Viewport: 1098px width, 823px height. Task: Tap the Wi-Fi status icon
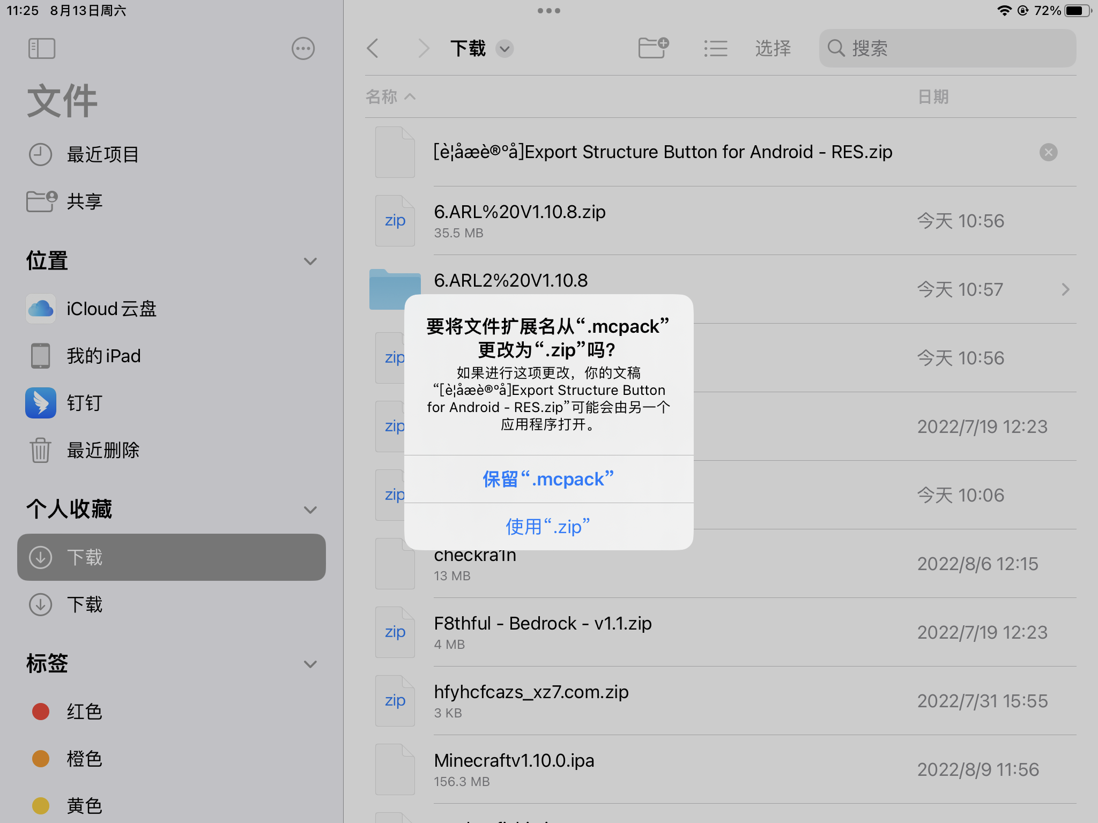[1004, 11]
